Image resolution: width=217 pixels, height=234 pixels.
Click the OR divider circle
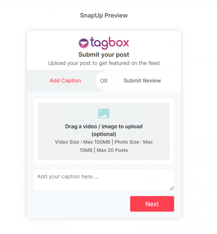104,81
